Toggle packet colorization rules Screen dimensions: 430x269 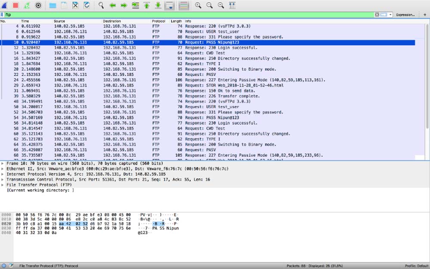tap(184, 5)
